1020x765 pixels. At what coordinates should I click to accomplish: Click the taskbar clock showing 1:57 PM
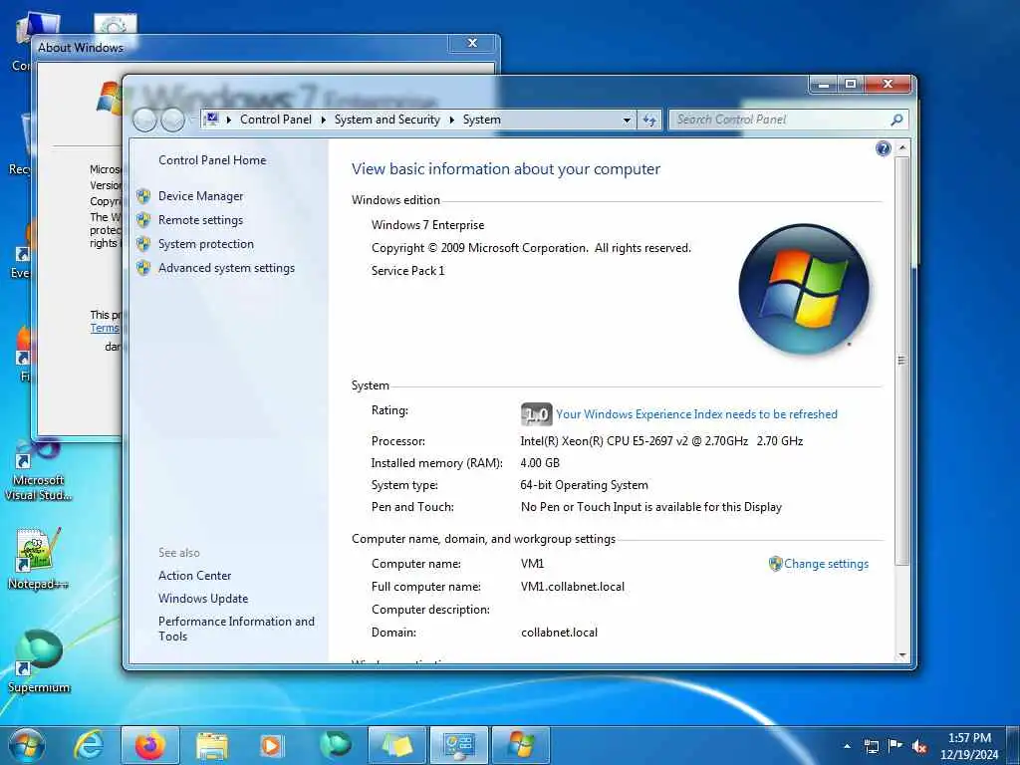969,746
